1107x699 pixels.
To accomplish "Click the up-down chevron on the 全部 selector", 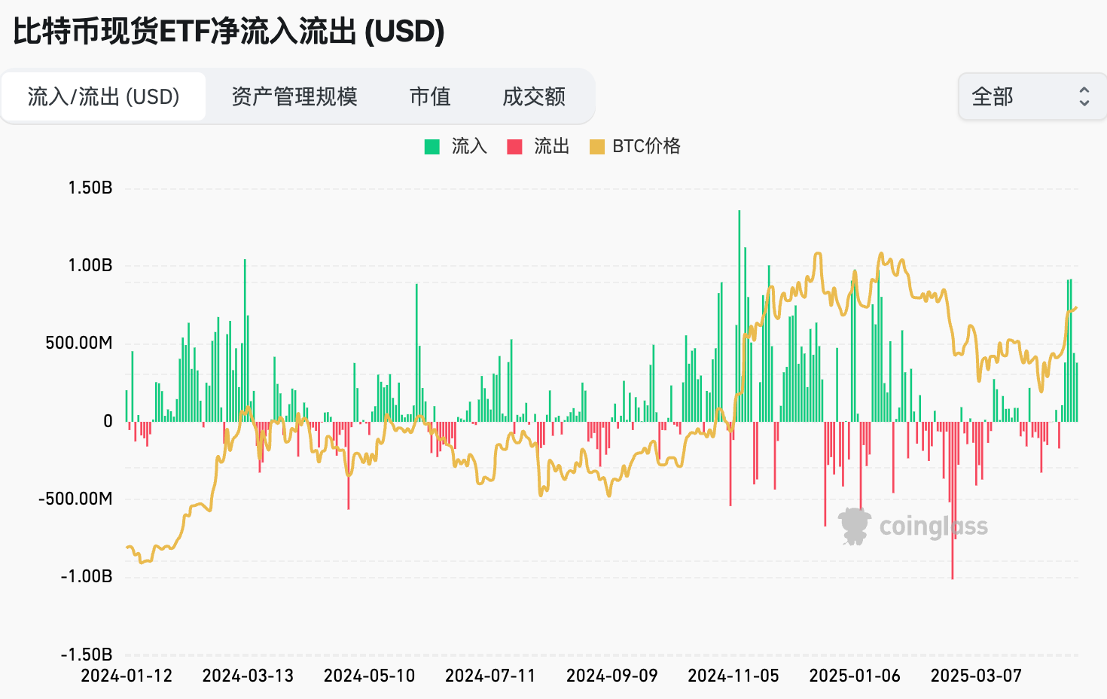I will pyautogui.click(x=1084, y=96).
